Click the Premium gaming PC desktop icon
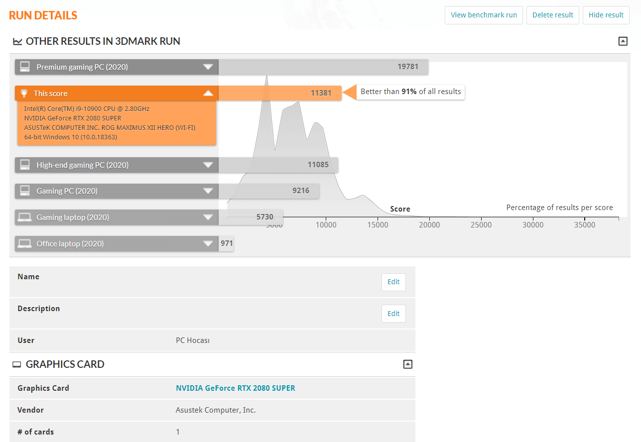 [x=25, y=67]
